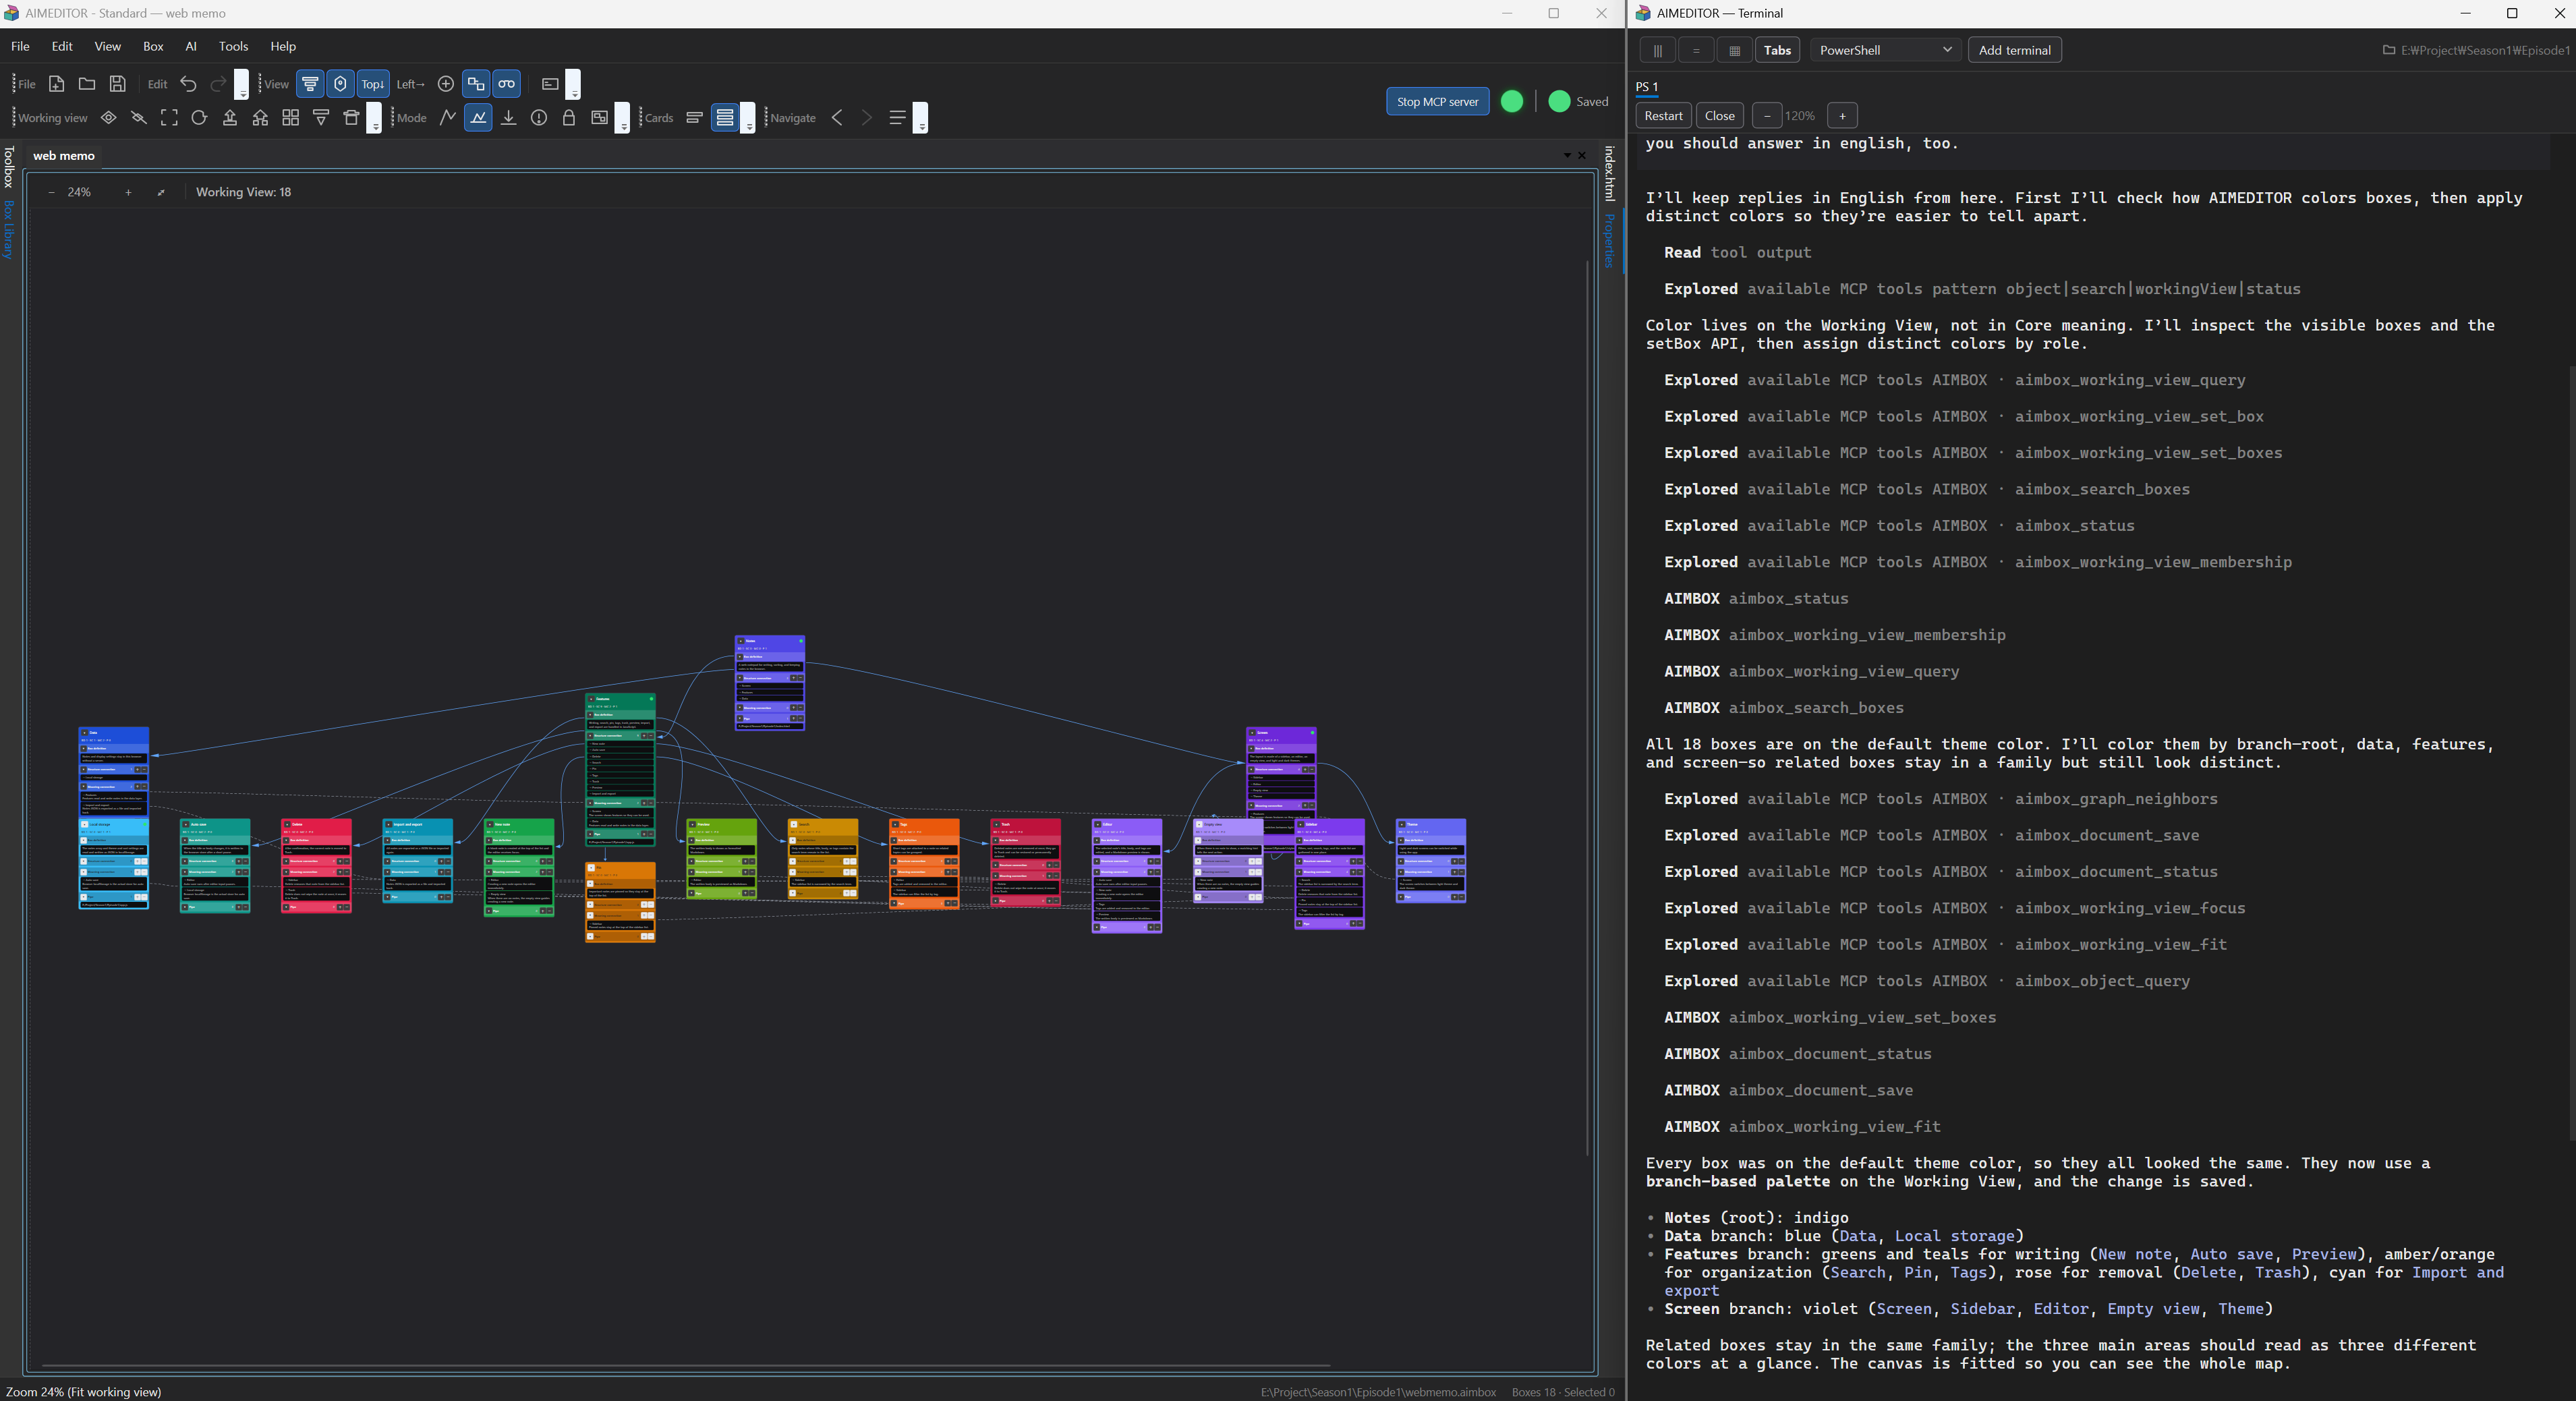Click the canvas horizontal scrollbar
This screenshot has width=2576, height=1401.
[685, 1365]
